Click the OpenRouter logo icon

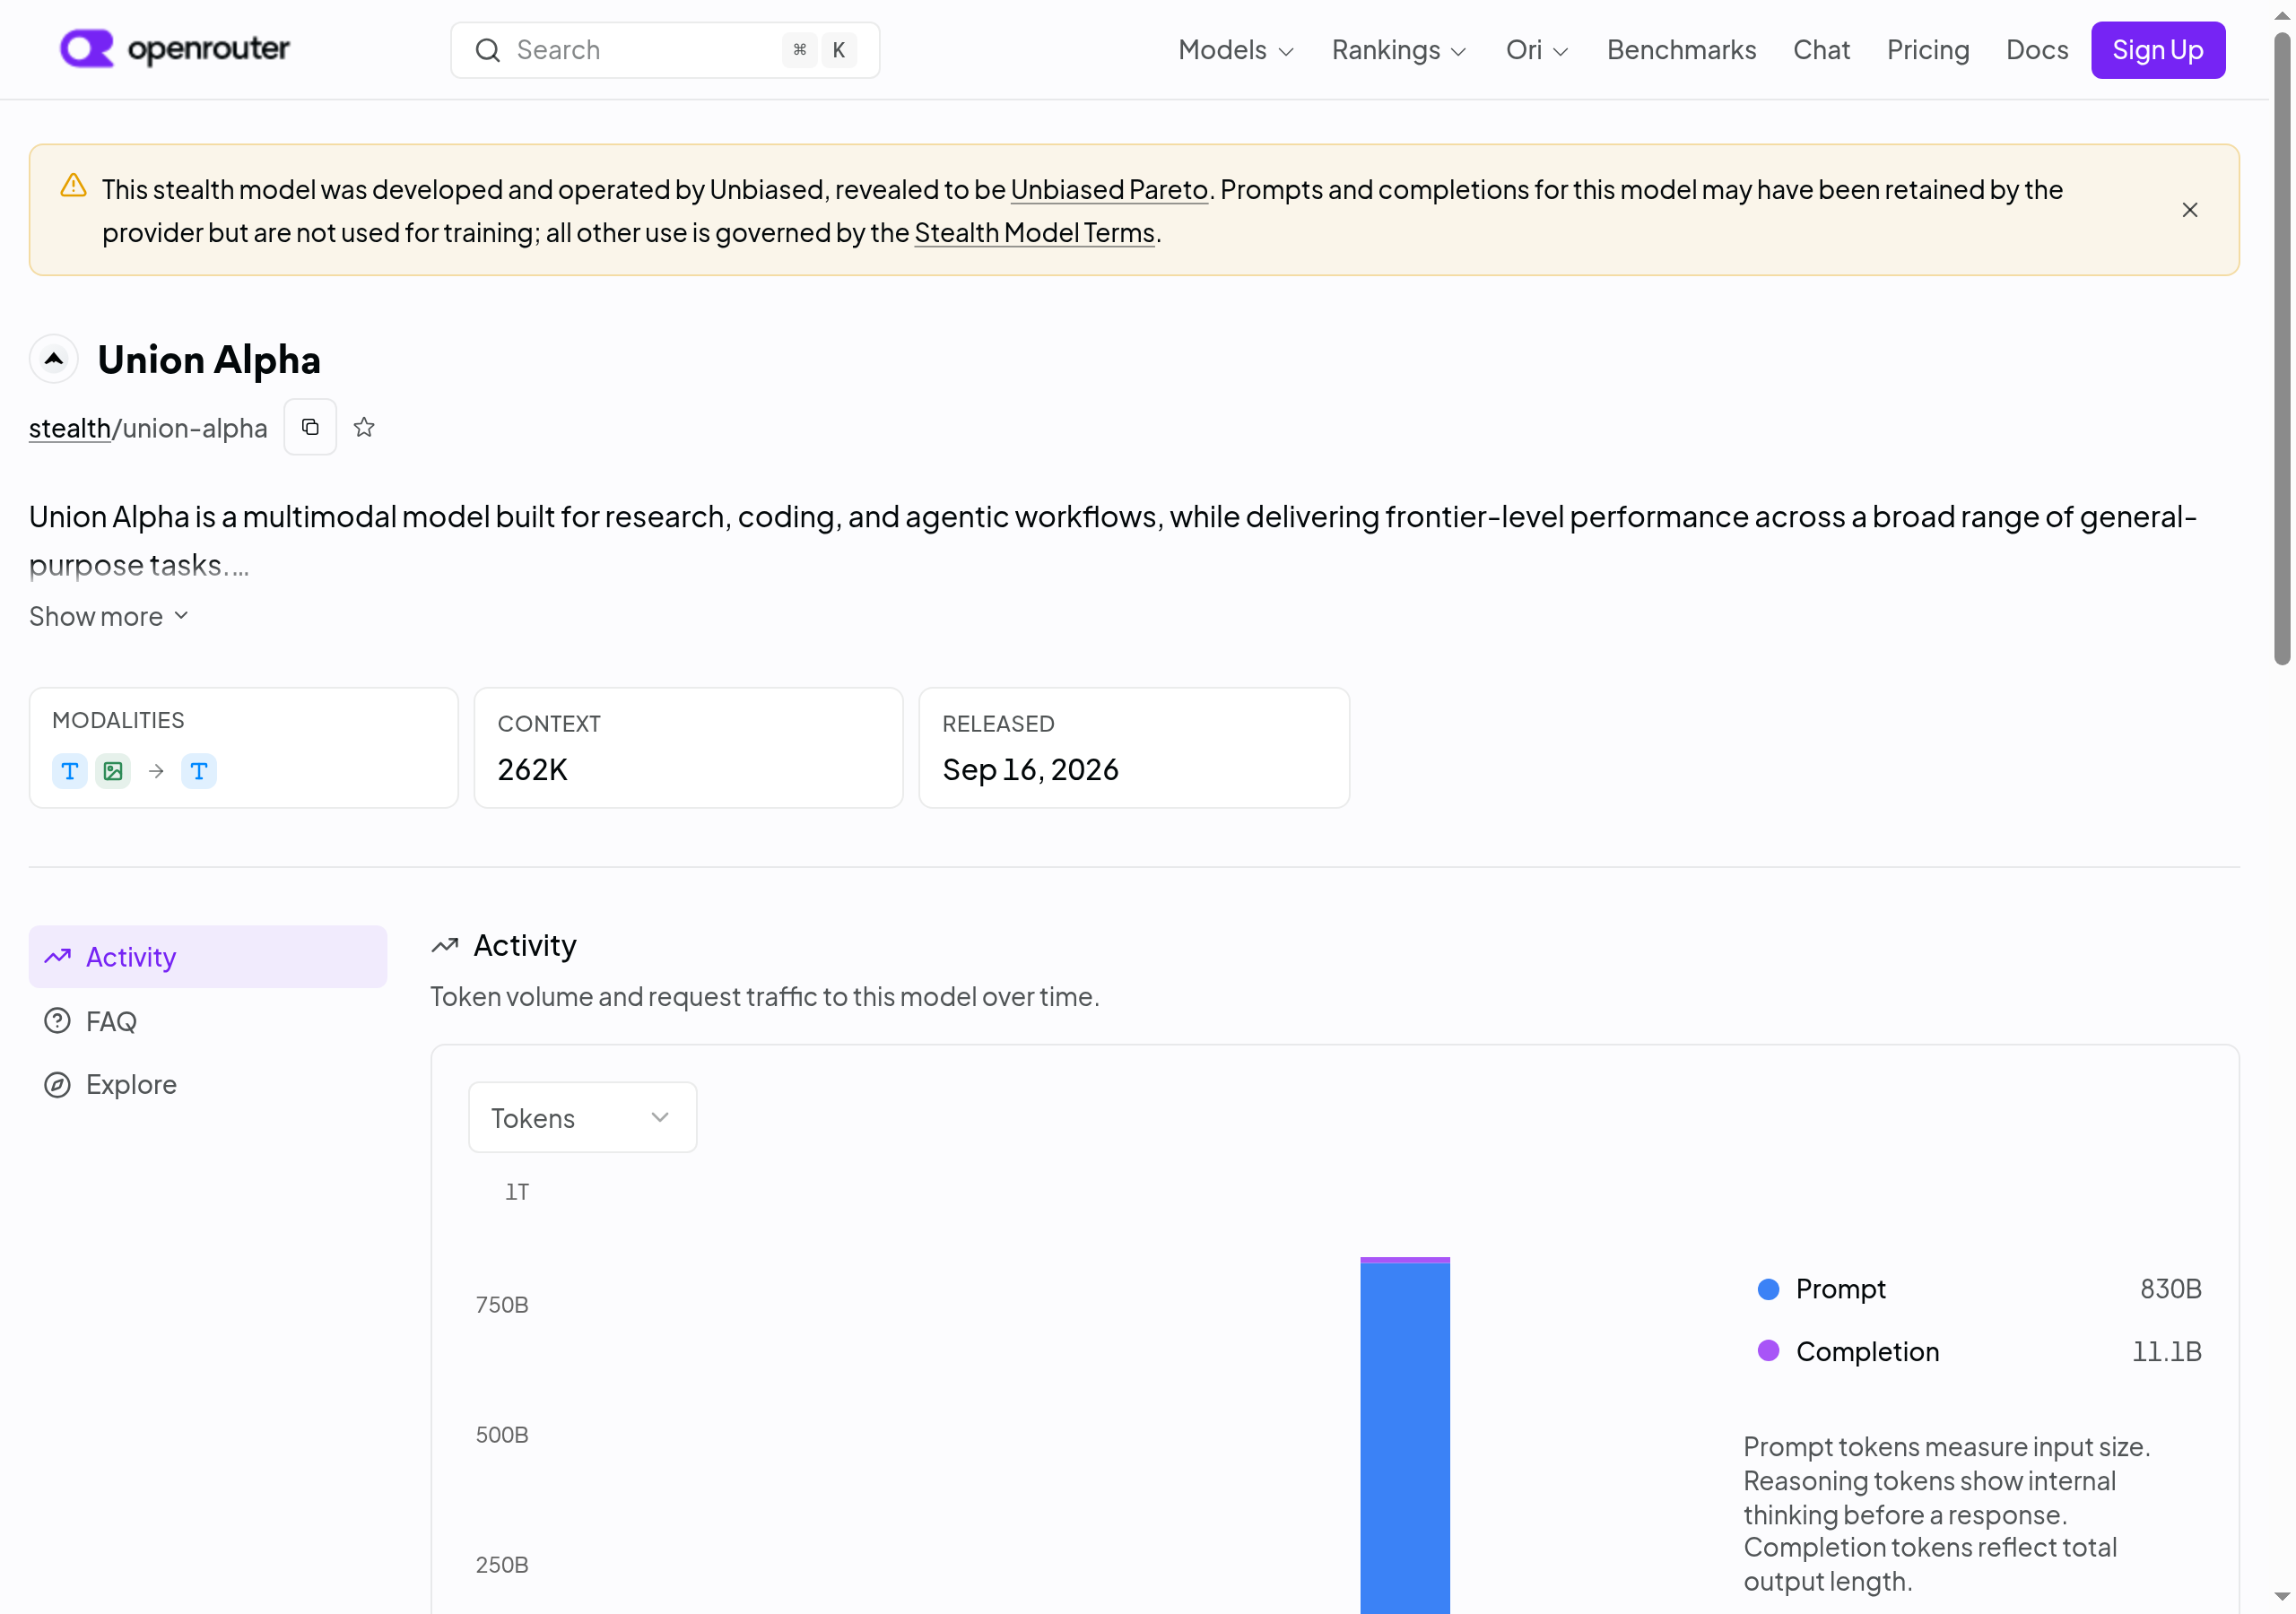point(87,48)
